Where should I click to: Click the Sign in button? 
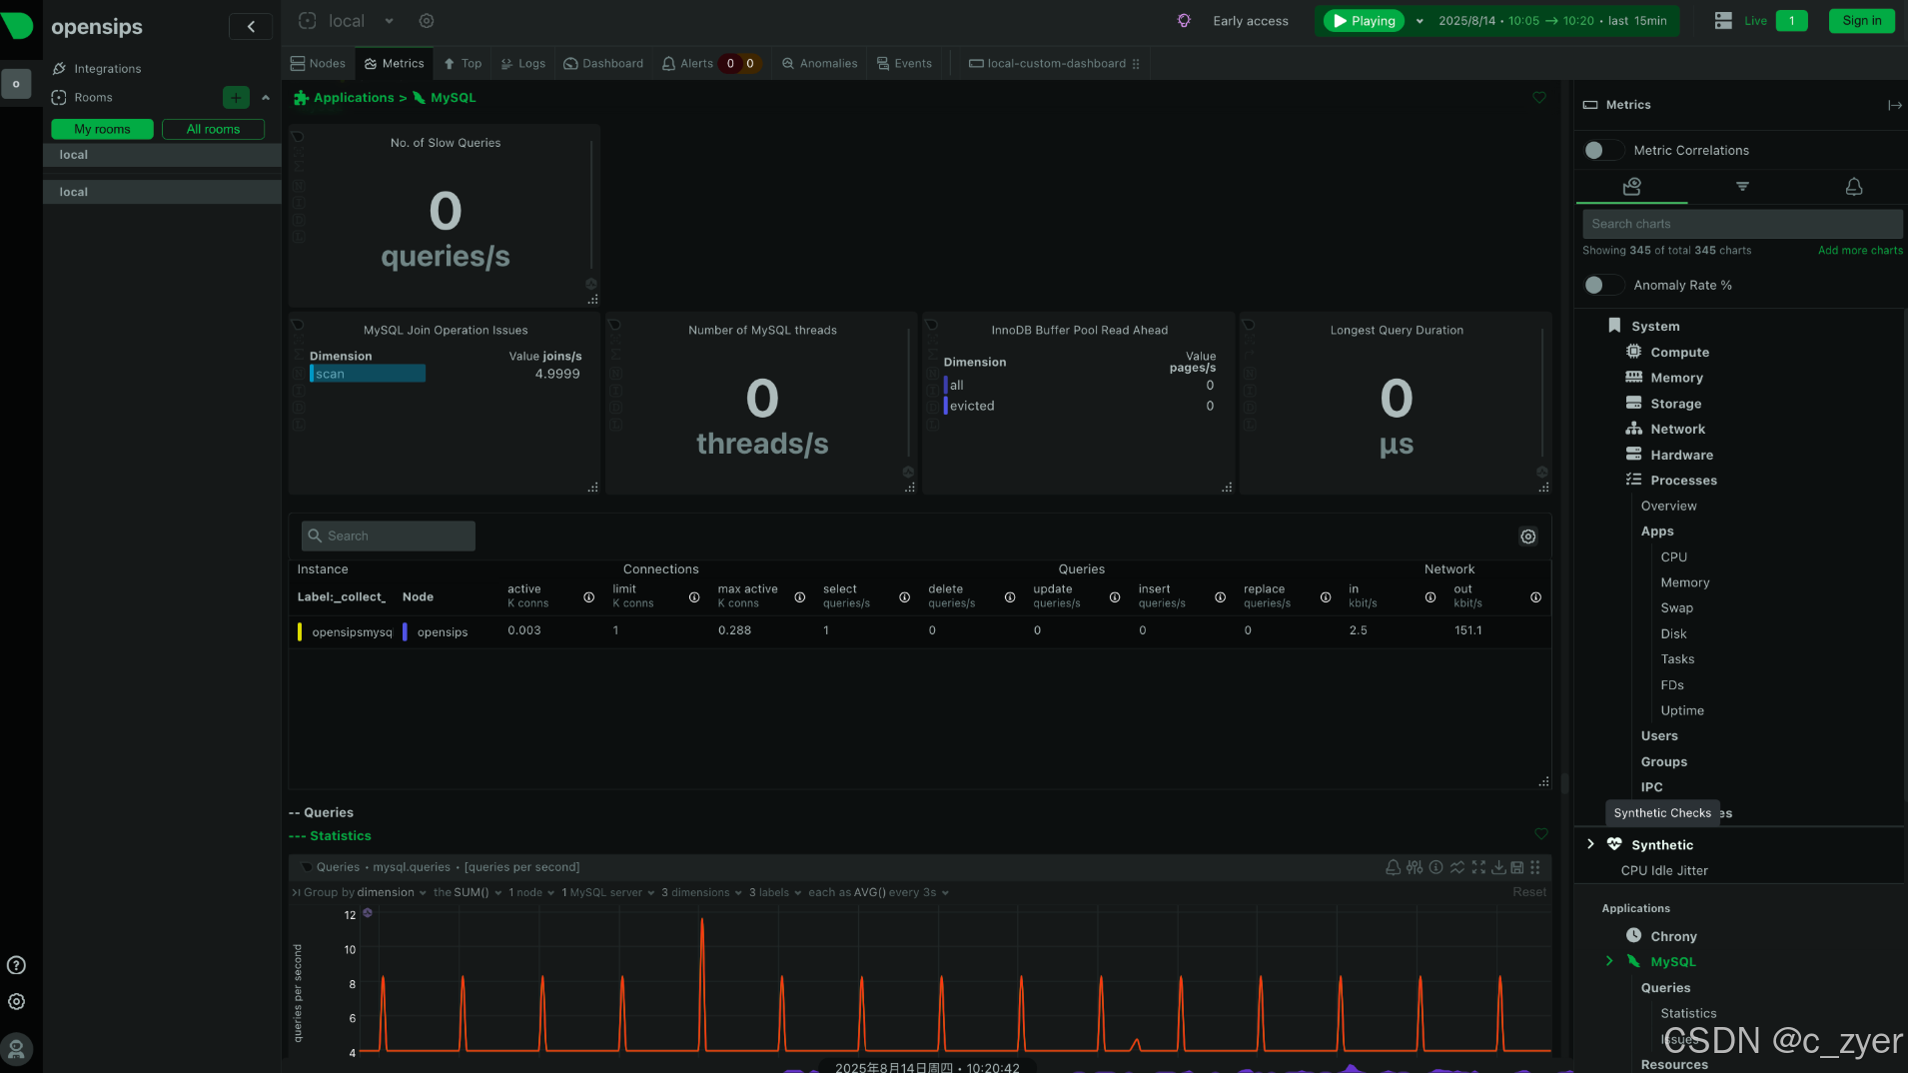pyautogui.click(x=1861, y=21)
